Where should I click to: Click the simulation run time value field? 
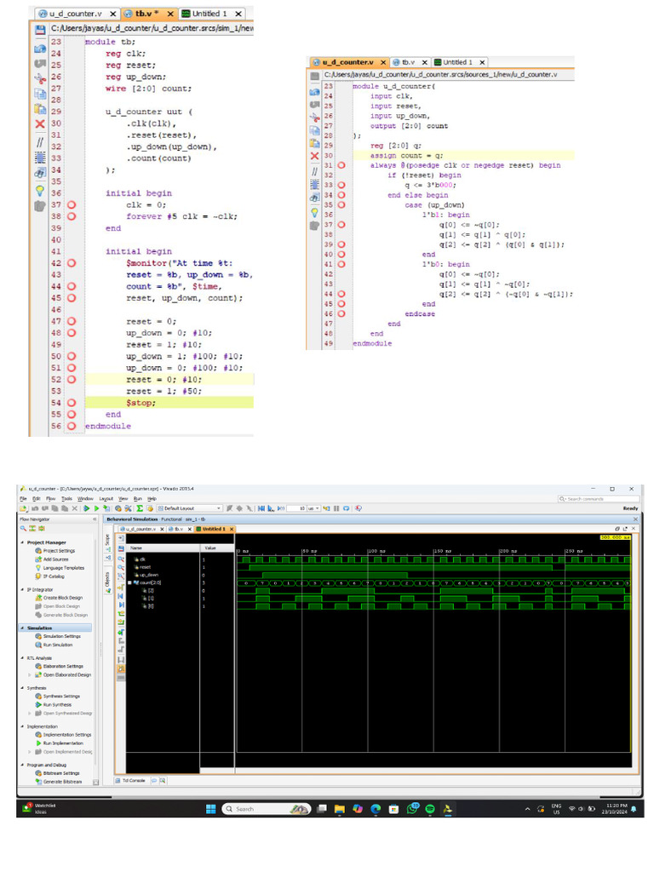tap(296, 508)
